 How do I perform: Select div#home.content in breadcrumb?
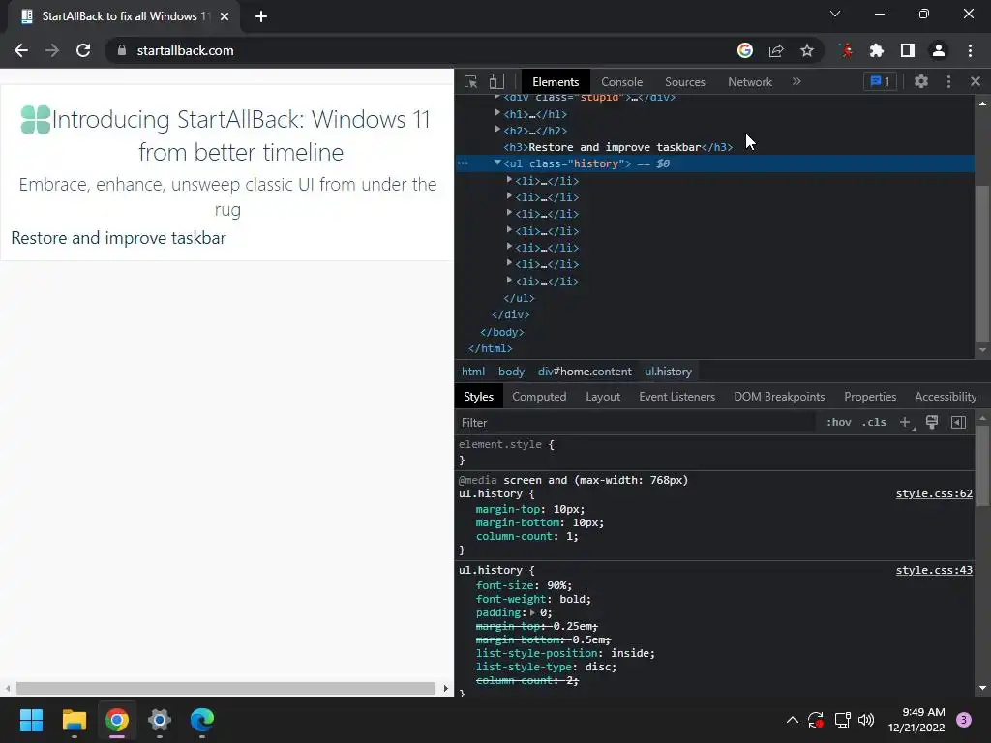[x=585, y=371]
